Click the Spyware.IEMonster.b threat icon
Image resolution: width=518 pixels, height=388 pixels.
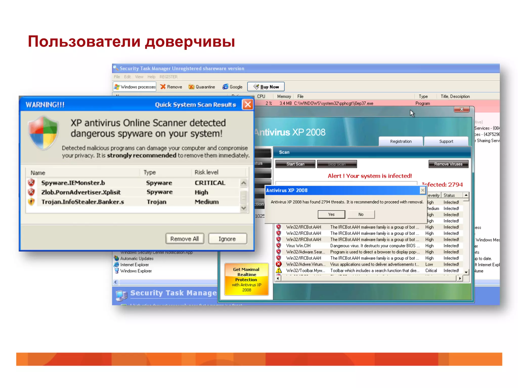click(x=31, y=182)
